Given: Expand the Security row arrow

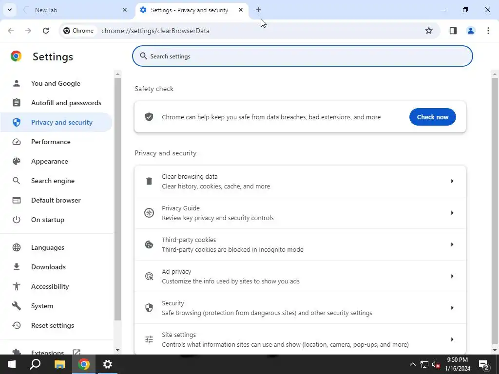Looking at the screenshot, I should [x=452, y=308].
